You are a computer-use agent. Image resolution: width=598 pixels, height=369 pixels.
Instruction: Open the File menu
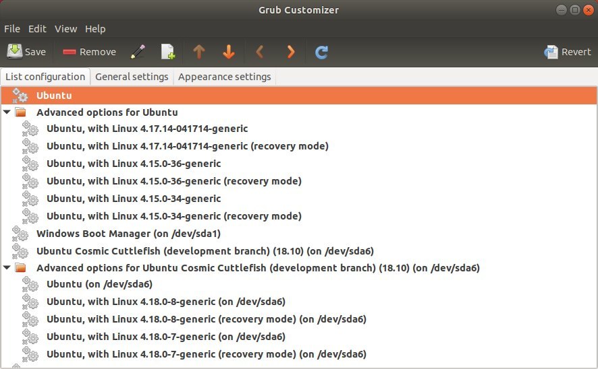12,29
